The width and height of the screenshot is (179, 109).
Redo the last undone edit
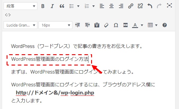(159, 6)
